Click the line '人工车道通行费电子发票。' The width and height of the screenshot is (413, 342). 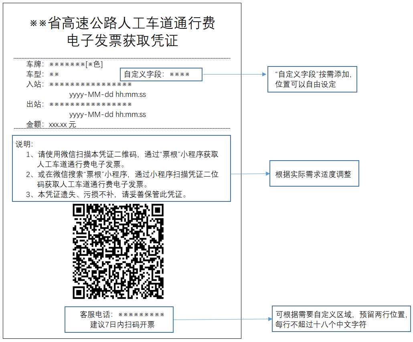click(81, 165)
